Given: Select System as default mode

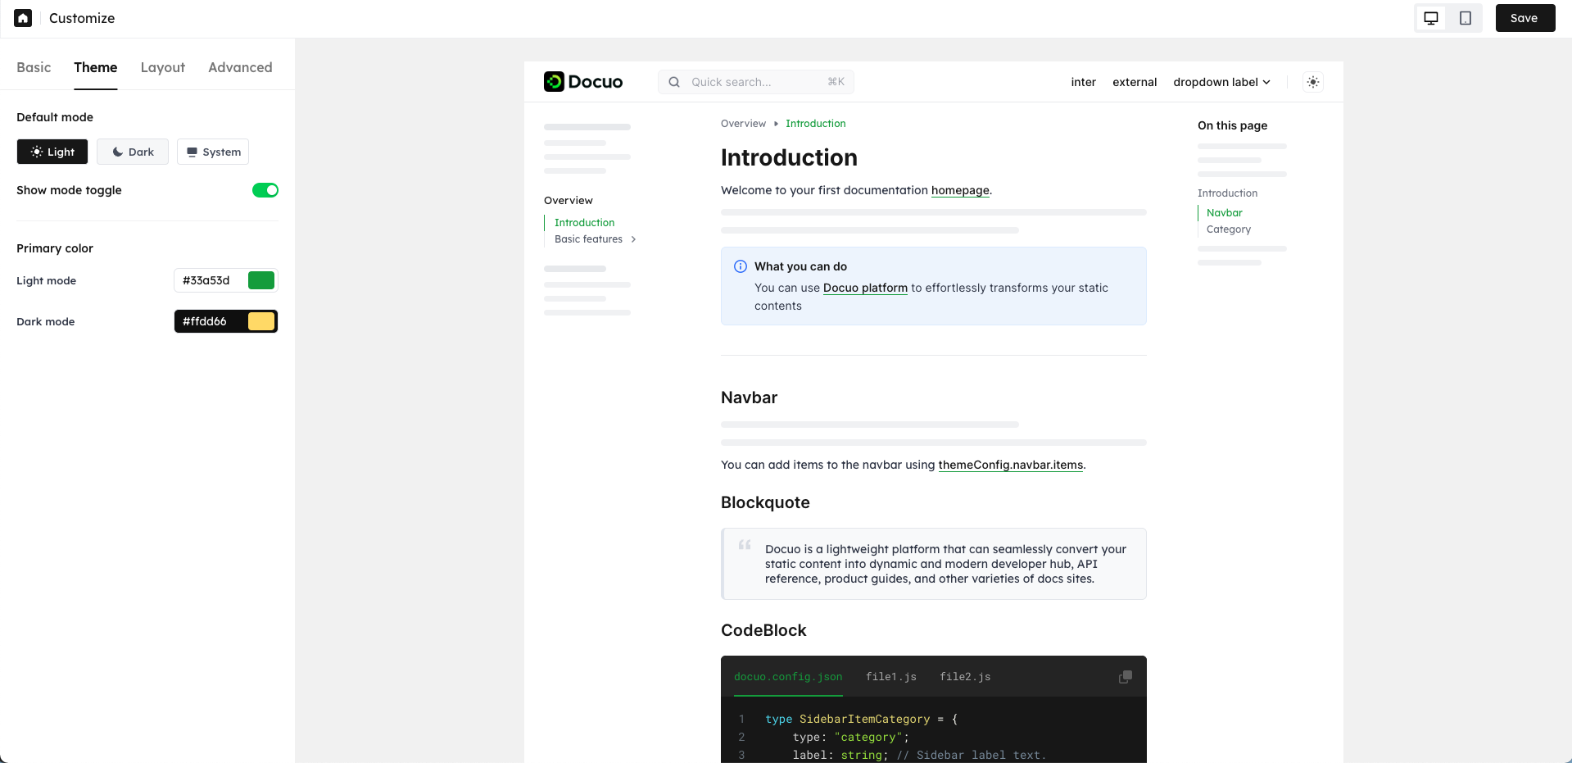Looking at the screenshot, I should tap(213, 152).
